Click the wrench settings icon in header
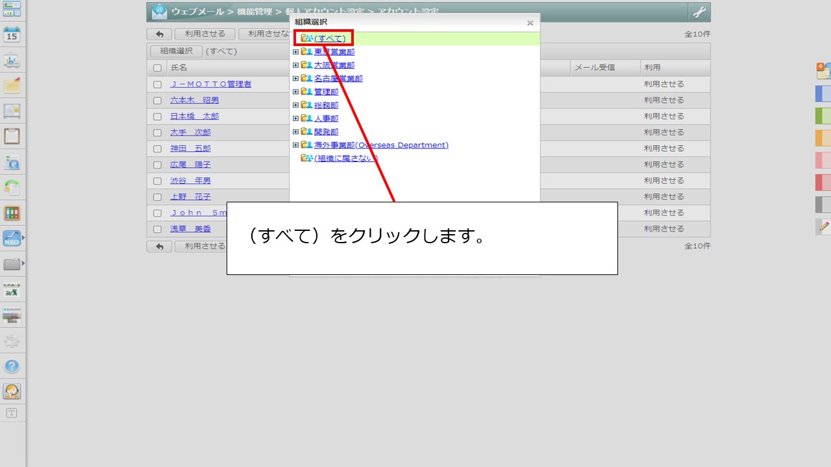Viewport: 831px width, 467px height. [x=699, y=12]
